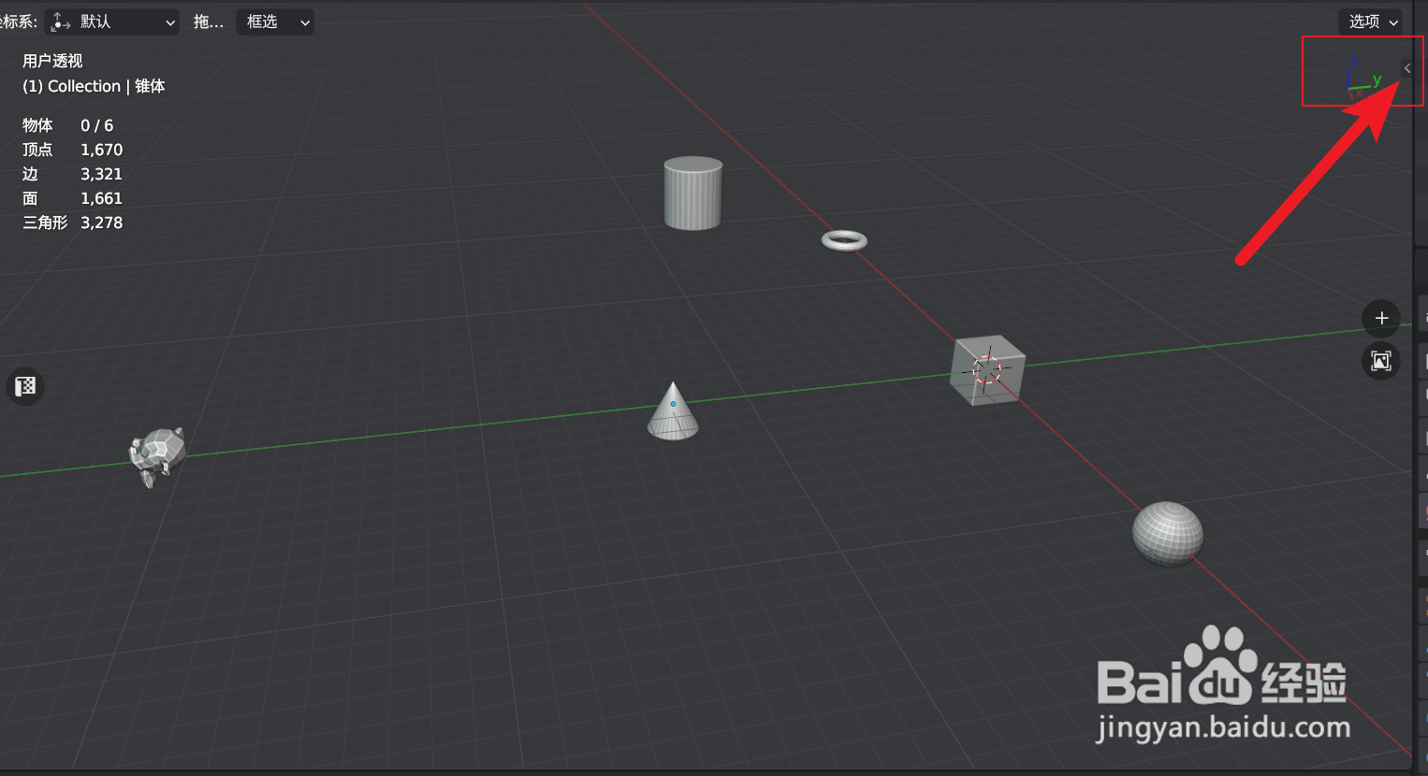
Task: Click the 面 1,661 statistic
Action: (73, 198)
